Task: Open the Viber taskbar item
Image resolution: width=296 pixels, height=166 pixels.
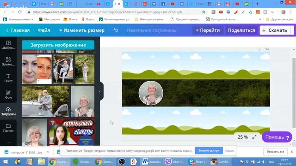Action: click(x=175, y=162)
